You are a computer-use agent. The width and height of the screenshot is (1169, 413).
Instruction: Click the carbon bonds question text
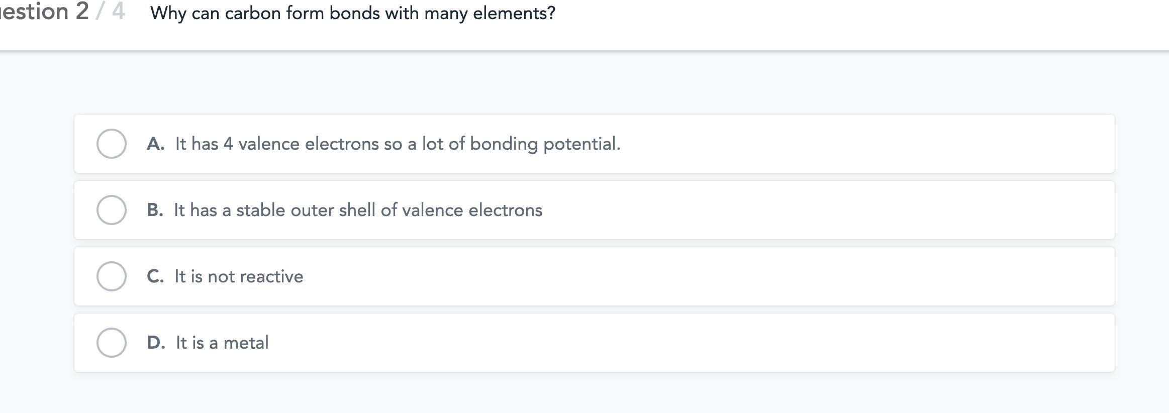click(x=352, y=13)
